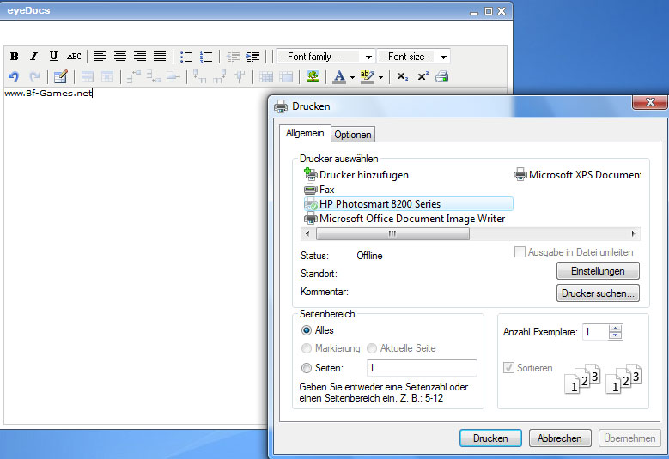Apply strikethrough formatting
Screen dimensions: 669x459
tap(74, 57)
